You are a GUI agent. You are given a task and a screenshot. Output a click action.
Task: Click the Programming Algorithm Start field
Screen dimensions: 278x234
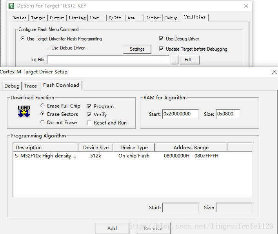pyautogui.click(x=180, y=208)
